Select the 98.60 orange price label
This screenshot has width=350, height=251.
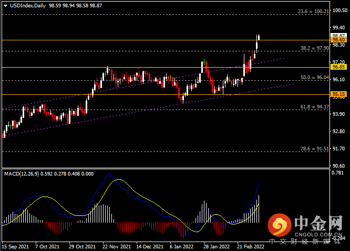point(338,40)
